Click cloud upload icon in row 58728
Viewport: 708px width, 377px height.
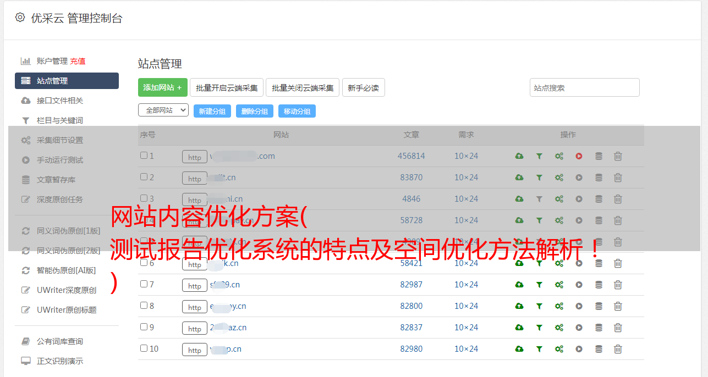(519, 220)
